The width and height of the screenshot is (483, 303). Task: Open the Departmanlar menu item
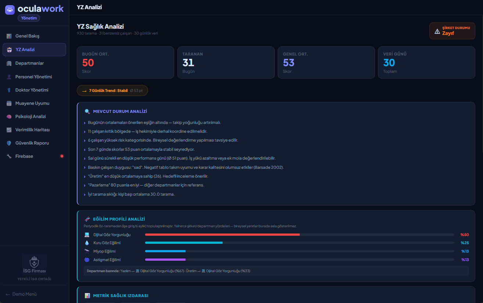pos(34,63)
